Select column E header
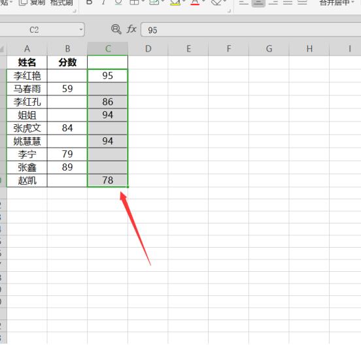Viewport: 361px width, 345px height. [x=188, y=49]
